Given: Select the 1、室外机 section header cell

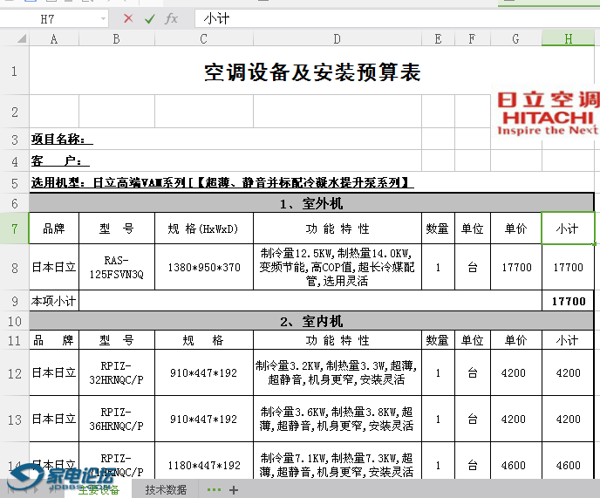Looking at the screenshot, I should [312, 203].
